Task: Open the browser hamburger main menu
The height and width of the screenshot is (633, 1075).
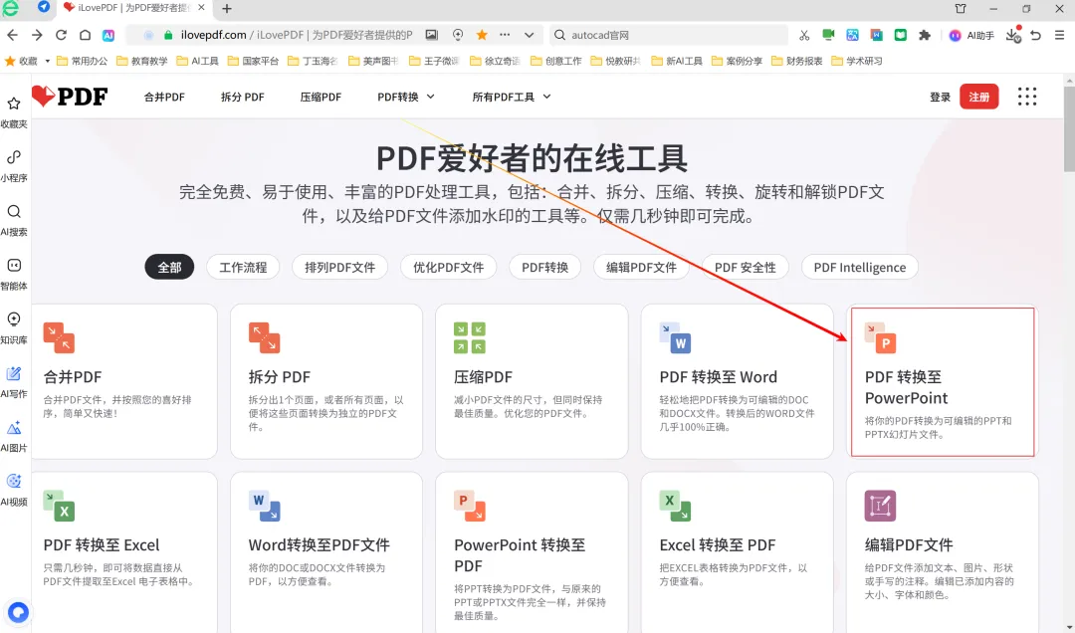Action: (1059, 35)
